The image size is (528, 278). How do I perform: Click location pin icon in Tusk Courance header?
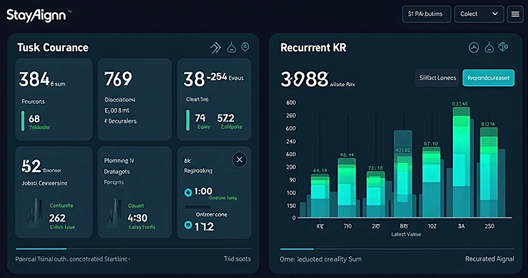point(245,47)
